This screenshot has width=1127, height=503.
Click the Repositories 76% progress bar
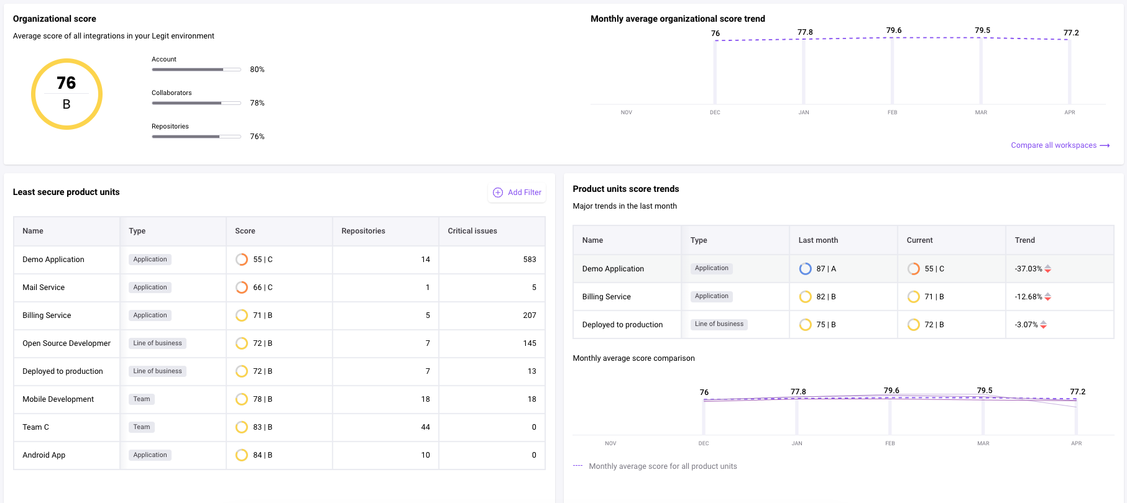[x=196, y=137]
